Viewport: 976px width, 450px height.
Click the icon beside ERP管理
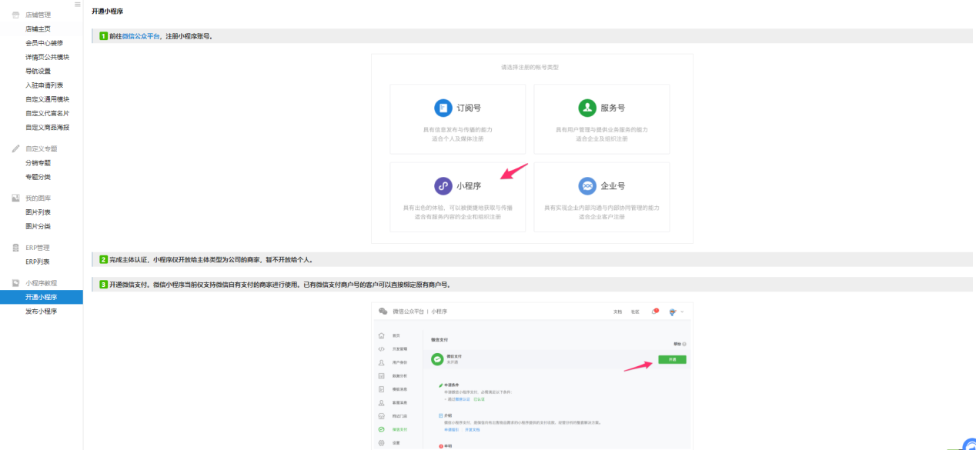tap(15, 248)
